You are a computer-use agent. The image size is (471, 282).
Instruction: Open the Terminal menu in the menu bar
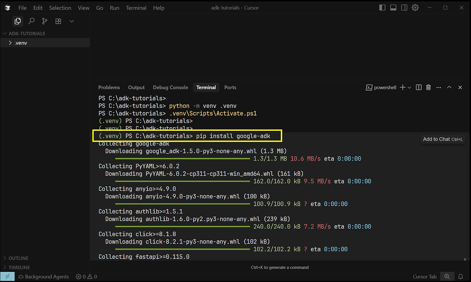tap(136, 8)
